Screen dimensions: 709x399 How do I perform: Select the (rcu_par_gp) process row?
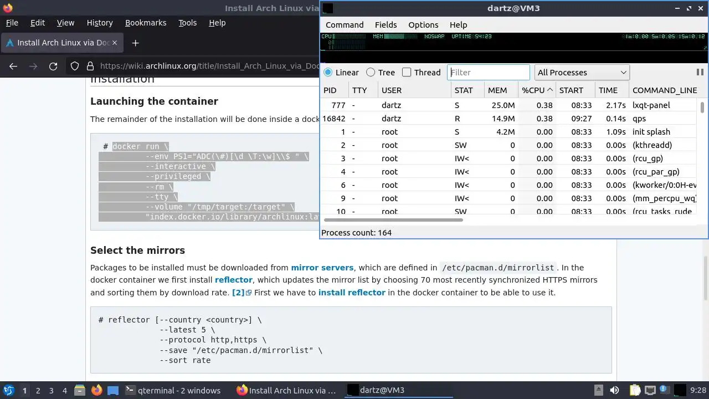point(508,172)
